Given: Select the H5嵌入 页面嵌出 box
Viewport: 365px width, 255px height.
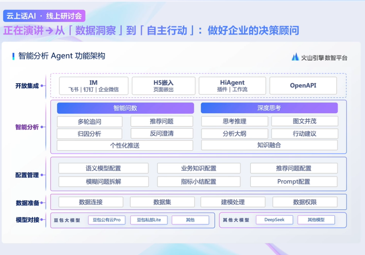Looking at the screenshot, I should pyautogui.click(x=163, y=86).
